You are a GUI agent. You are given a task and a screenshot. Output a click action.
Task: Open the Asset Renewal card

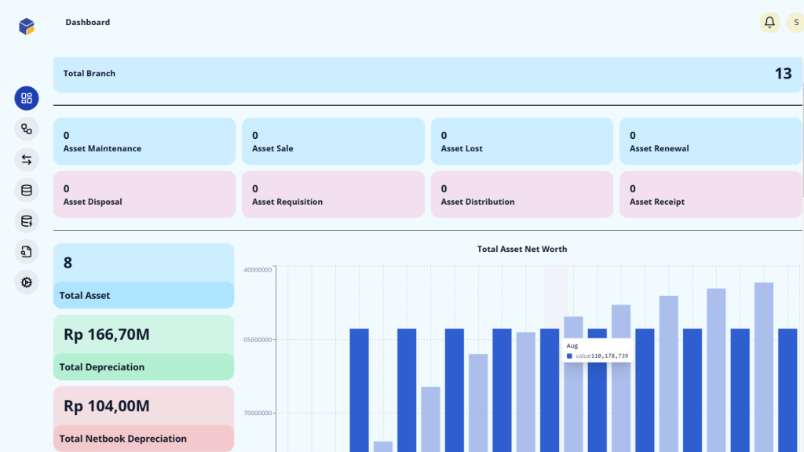coord(711,141)
